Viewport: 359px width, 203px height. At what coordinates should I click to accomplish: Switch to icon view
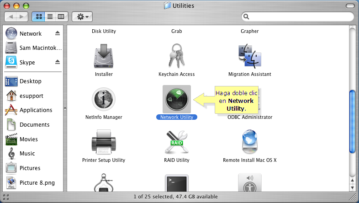tap(38, 16)
